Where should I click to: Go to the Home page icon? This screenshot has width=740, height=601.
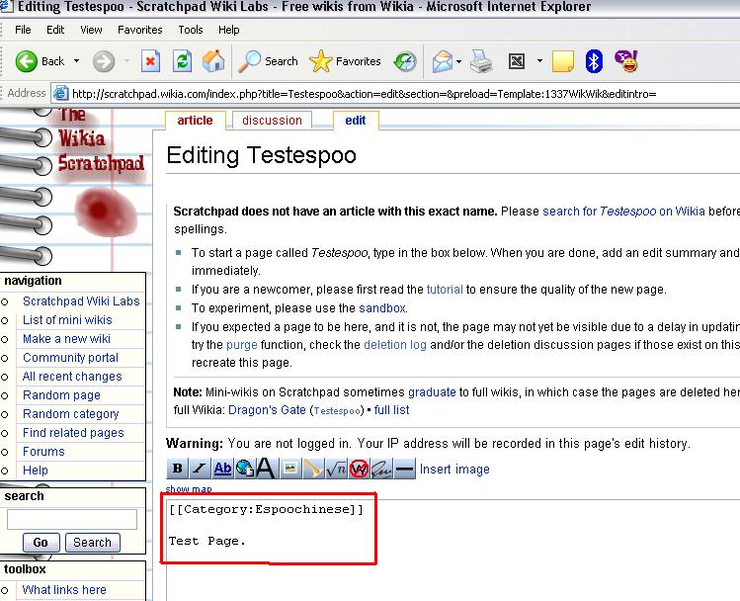213,61
